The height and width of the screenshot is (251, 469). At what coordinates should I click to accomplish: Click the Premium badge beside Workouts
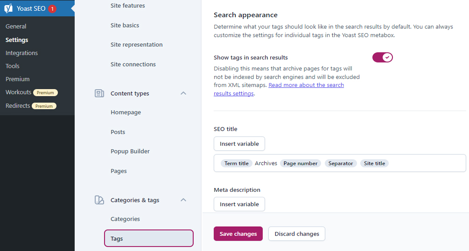pos(45,93)
